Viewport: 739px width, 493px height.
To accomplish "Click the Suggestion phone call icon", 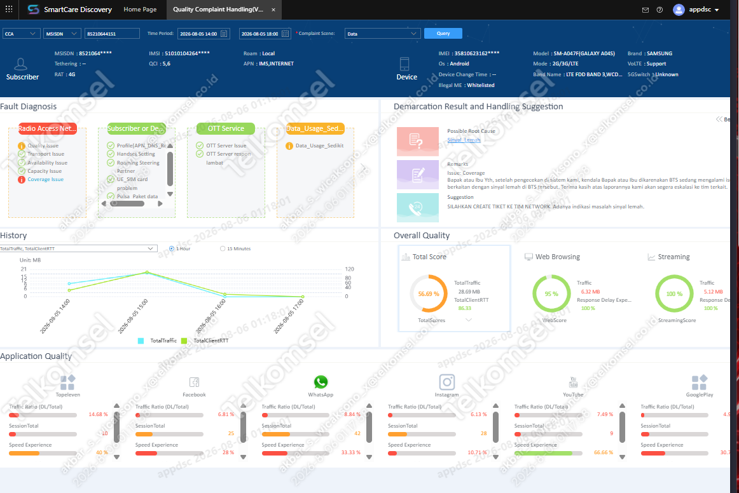I will click(x=418, y=208).
